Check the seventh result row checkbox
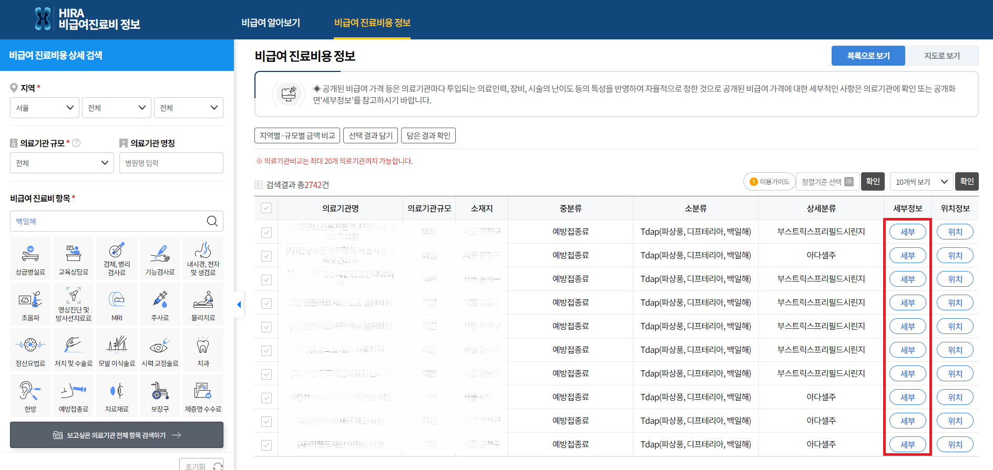993x470 pixels. (267, 374)
